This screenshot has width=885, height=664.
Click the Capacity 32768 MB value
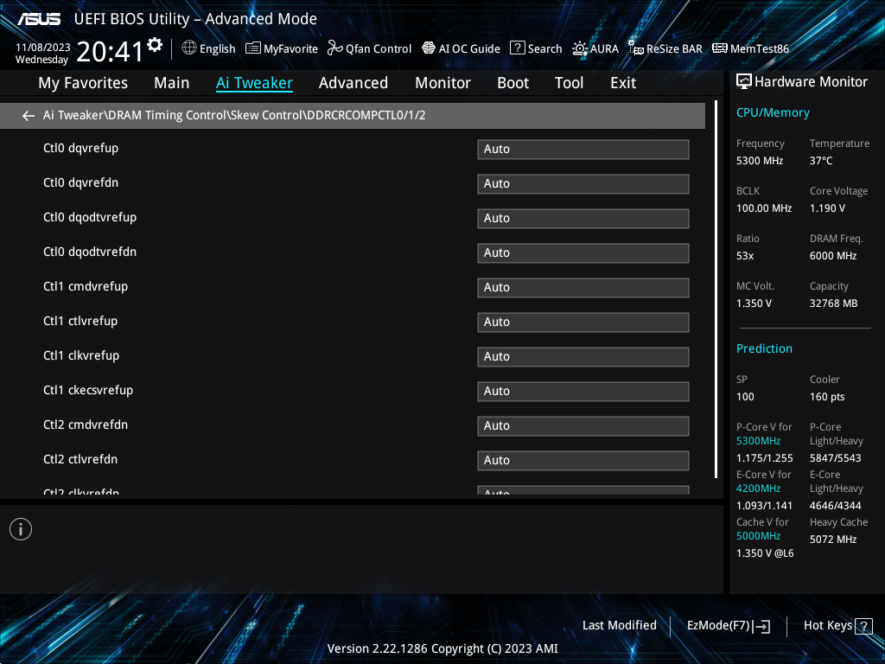point(834,303)
